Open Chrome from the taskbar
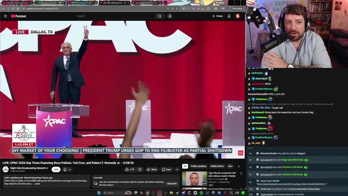Viewport: 348px width, 196px height. (147, 193)
